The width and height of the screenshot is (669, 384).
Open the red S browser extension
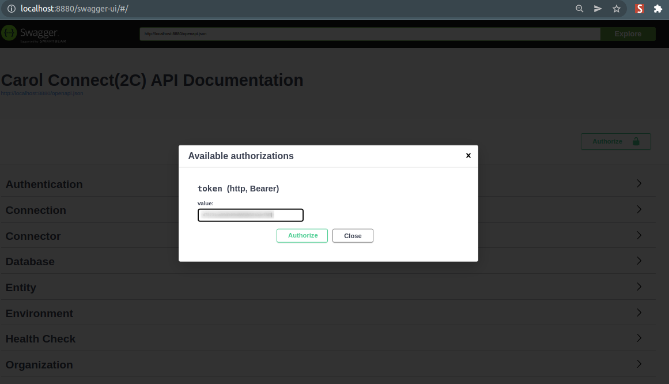pyautogui.click(x=639, y=9)
